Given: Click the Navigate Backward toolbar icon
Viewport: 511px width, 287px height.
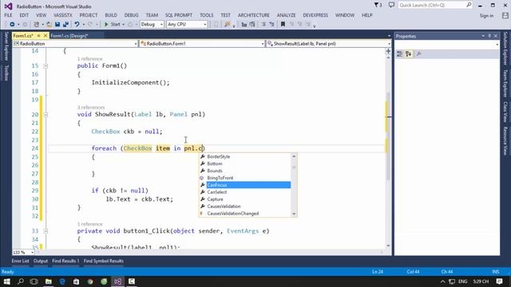Looking at the screenshot, I should [x=12, y=25].
